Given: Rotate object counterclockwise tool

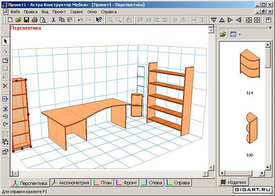Looking at the screenshot, I should 5,116.
